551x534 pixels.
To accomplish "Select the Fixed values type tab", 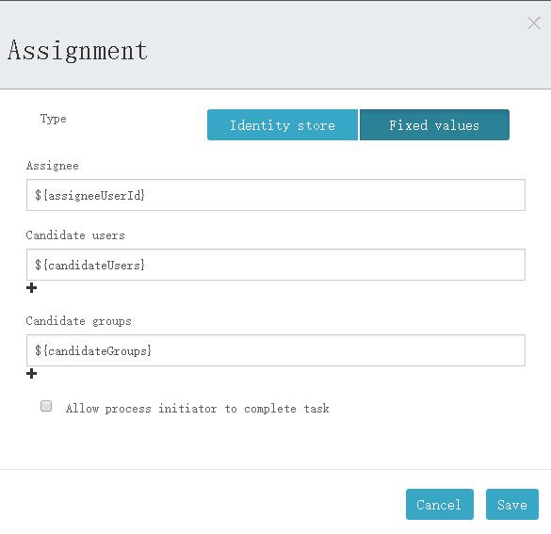I will pos(434,125).
